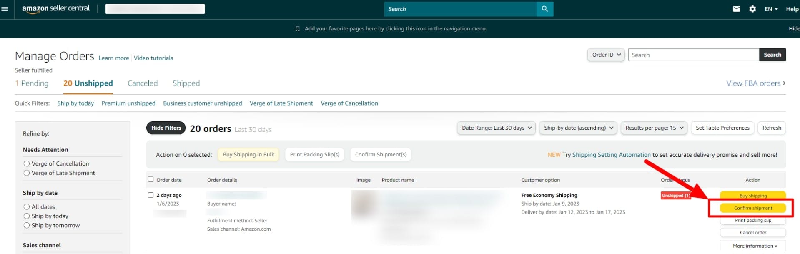The width and height of the screenshot is (800, 254).
Task: Switch to the Pending tab
Action: [x=32, y=83]
